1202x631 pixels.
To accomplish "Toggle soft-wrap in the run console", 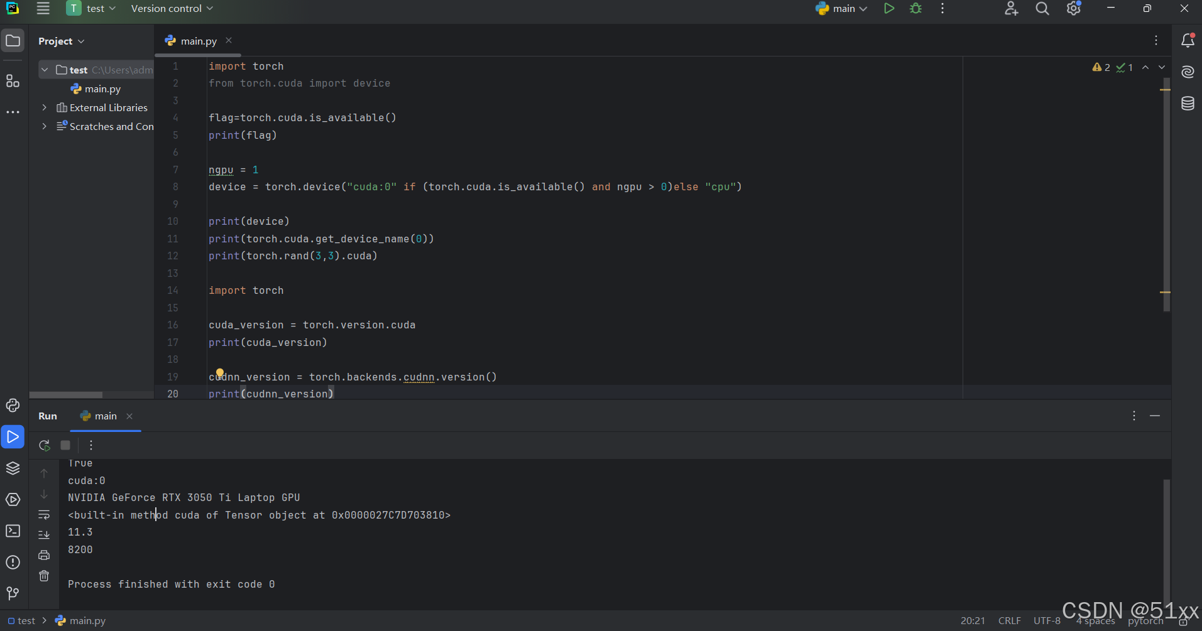I will pos(44,514).
